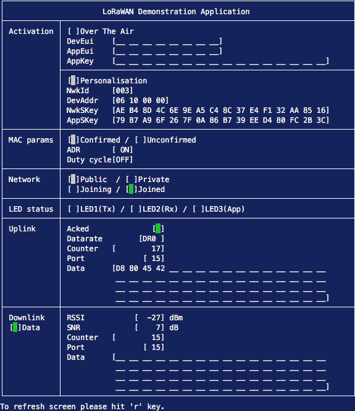Choose the Public network checkbox
355x411 pixels.
click(x=73, y=180)
